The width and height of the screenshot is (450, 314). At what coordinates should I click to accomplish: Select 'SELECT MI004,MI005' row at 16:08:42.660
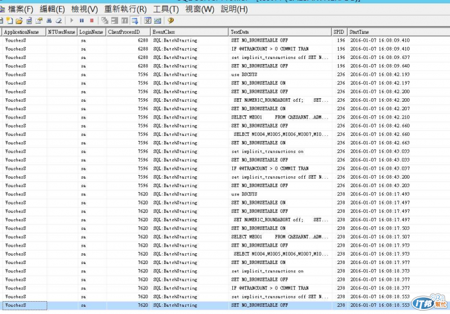225,134
